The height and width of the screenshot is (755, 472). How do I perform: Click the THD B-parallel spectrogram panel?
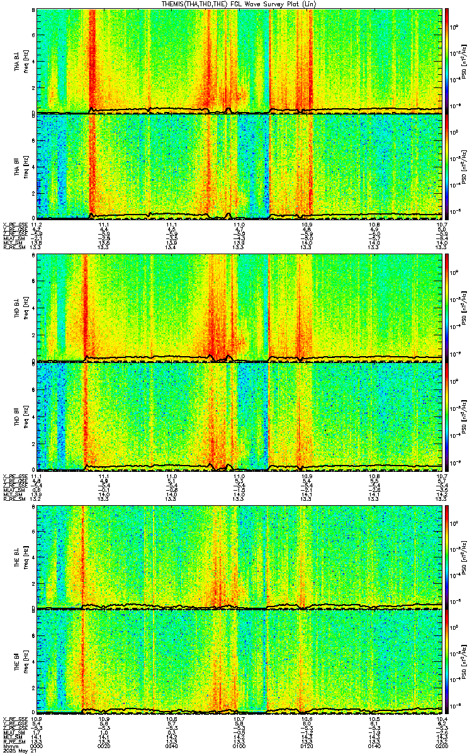[240, 417]
